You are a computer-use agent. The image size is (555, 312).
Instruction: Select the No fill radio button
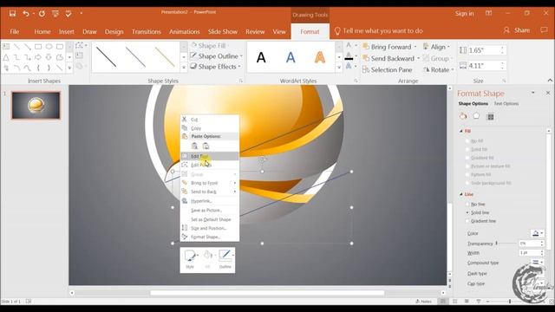(x=467, y=140)
